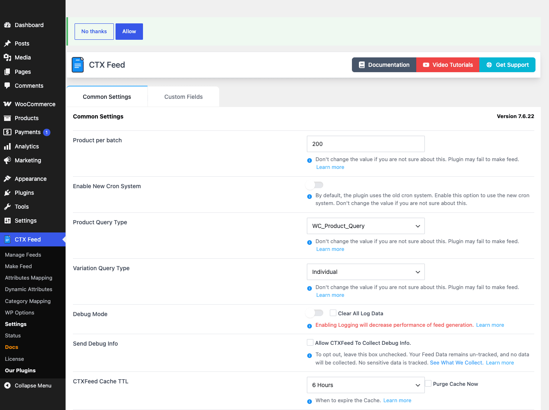Click the Payments dollar icon
The width and height of the screenshot is (549, 410).
tap(7, 132)
